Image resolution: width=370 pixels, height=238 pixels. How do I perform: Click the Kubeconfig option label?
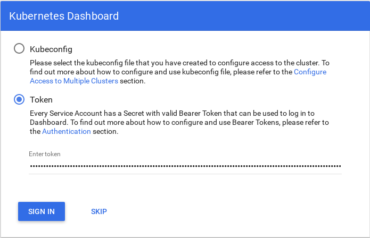[x=51, y=48]
